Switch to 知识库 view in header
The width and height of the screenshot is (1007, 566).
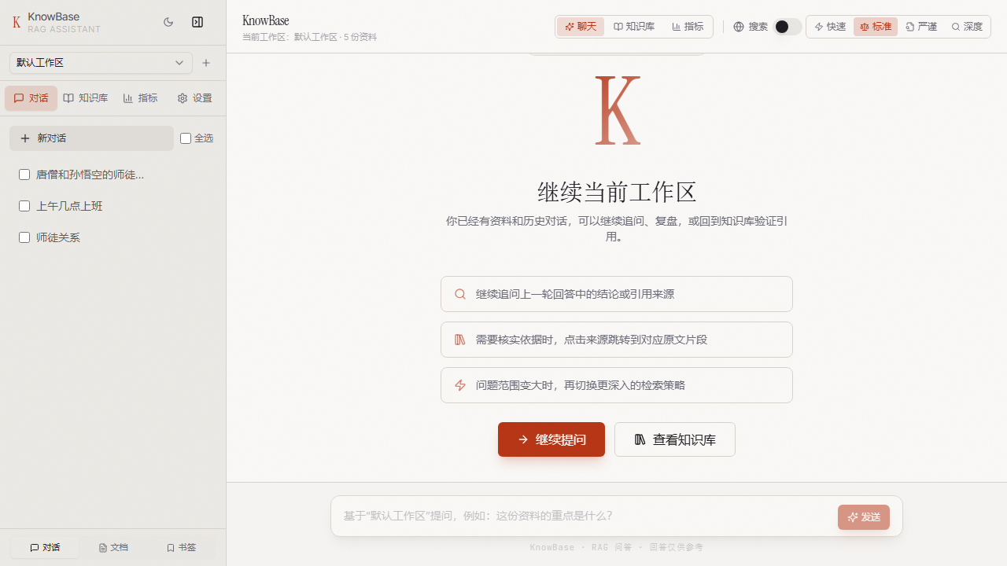[x=634, y=27]
